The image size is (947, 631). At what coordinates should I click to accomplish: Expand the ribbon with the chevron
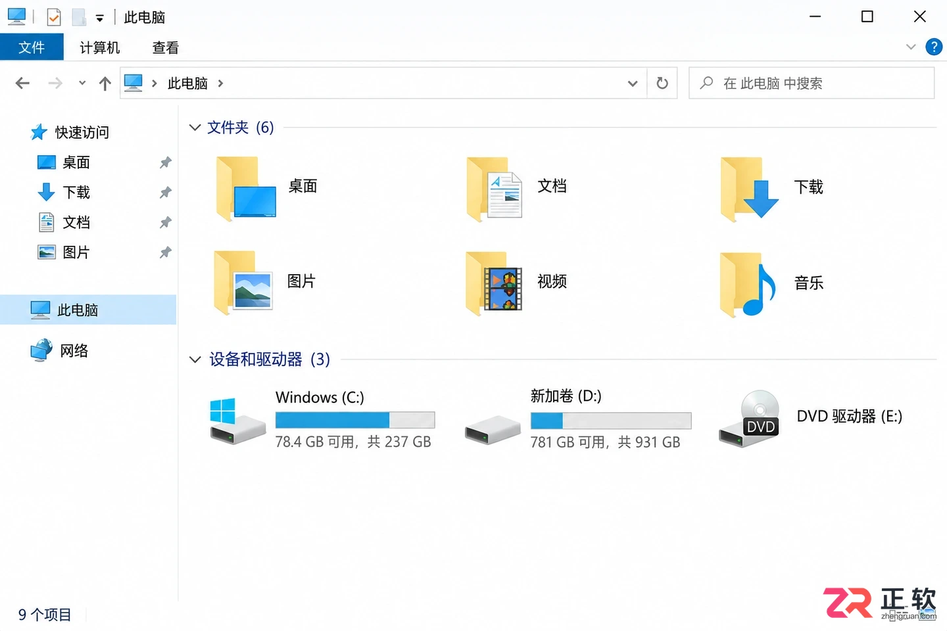pos(911,47)
